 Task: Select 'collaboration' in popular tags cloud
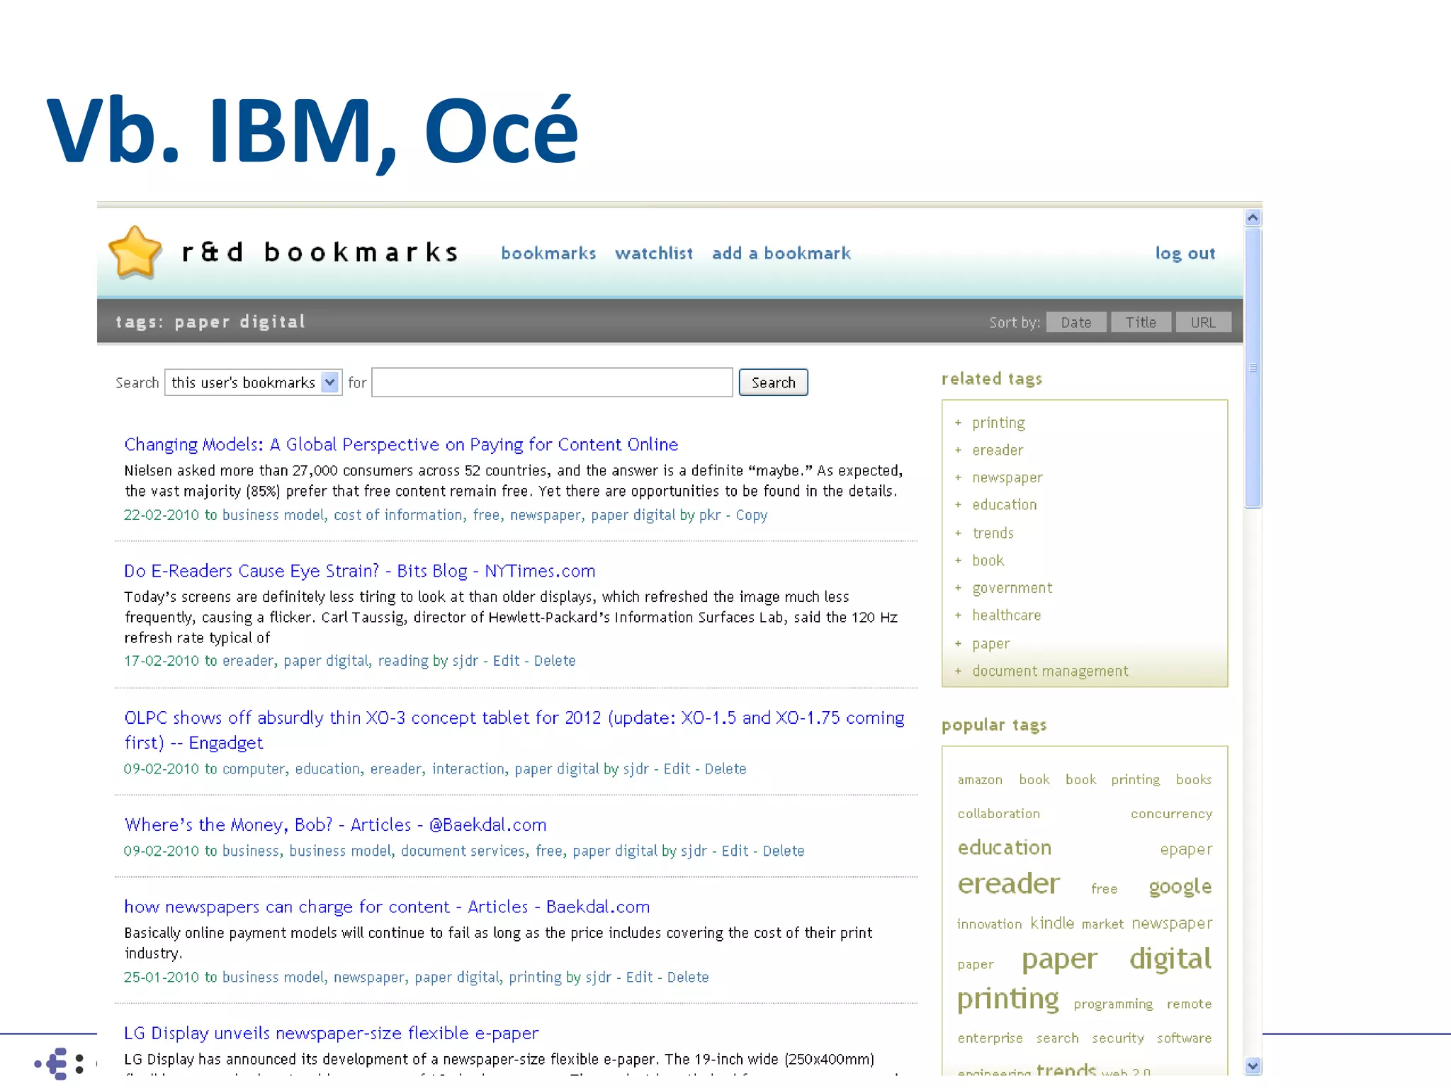point(998,814)
